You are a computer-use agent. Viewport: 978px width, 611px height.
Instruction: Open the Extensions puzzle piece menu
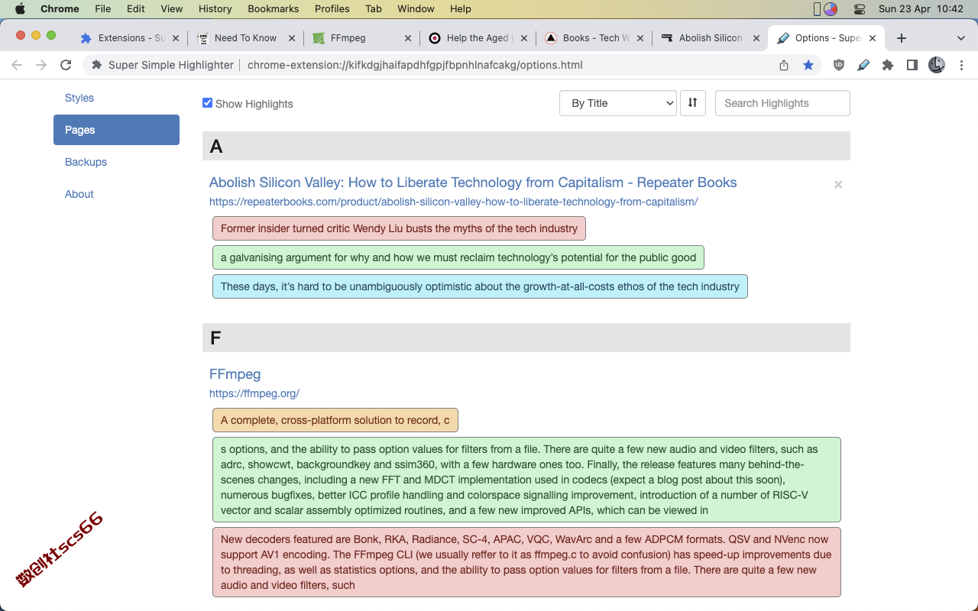click(888, 65)
